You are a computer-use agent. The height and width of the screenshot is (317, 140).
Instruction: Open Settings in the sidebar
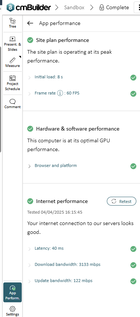tap(13, 311)
